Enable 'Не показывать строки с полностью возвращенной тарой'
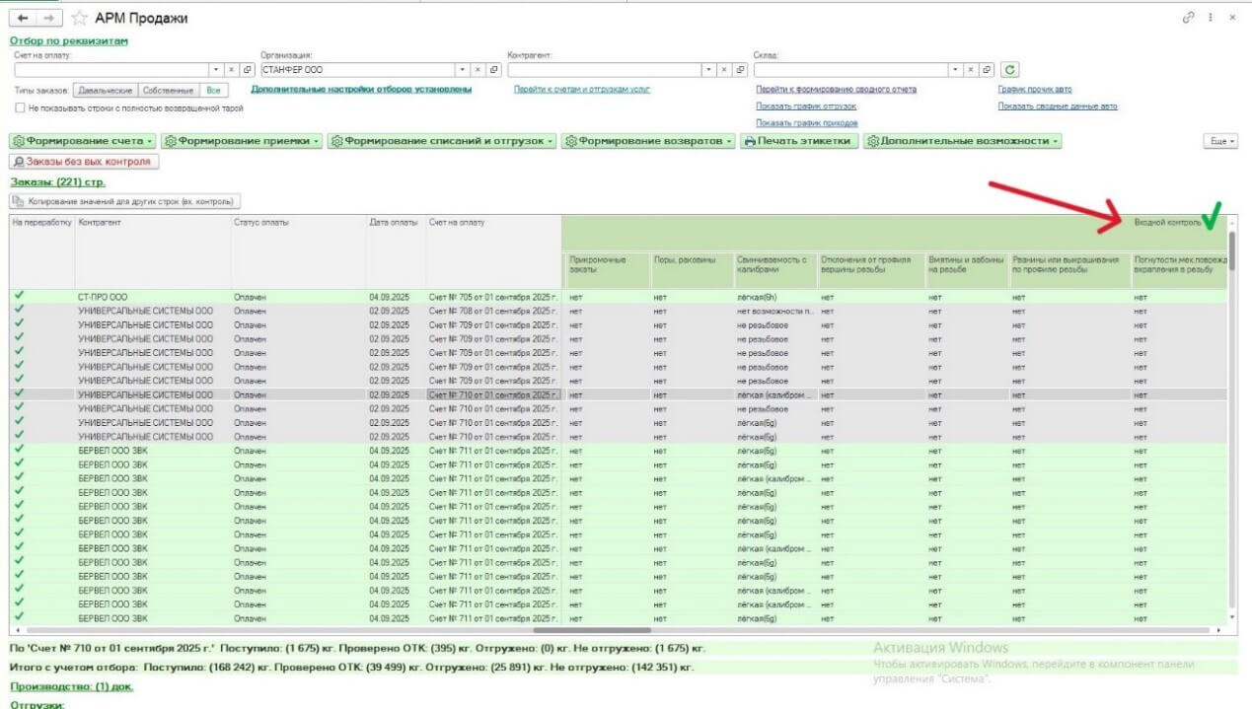This screenshot has height=709, width=1252. tap(21, 108)
